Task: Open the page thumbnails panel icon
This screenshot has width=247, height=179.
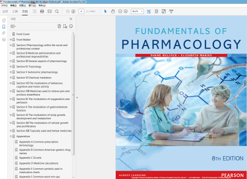Action: [x=4, y=20]
